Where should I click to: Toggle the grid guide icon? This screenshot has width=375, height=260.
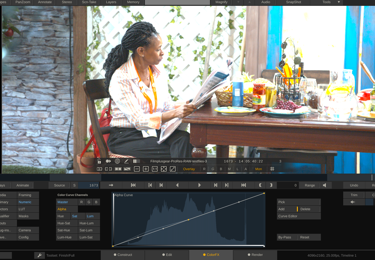[x=272, y=169]
